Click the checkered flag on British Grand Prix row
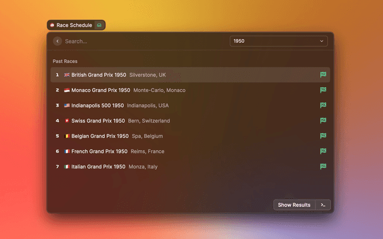 [323, 75]
